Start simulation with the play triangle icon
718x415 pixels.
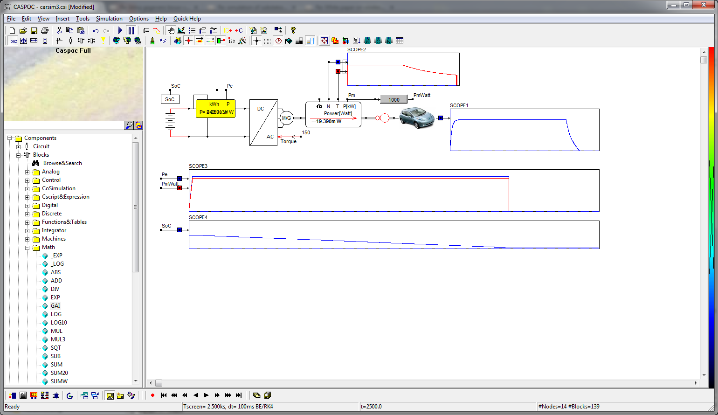click(120, 30)
